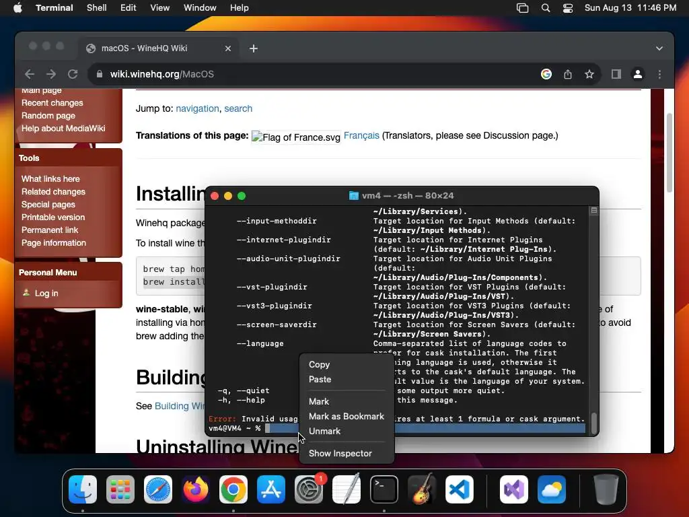Reload the WineHQ page
The width and height of the screenshot is (689, 517).
[73, 74]
